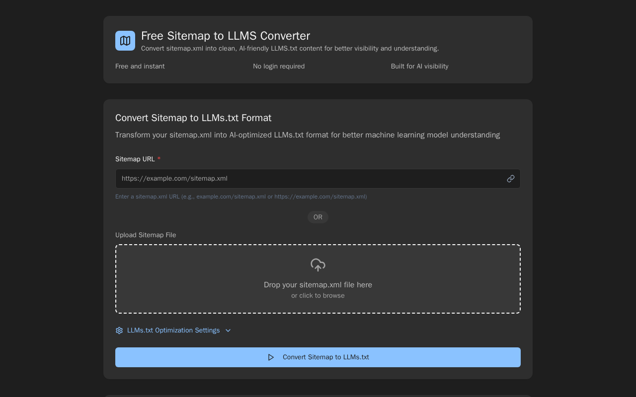Click the 'Upload Sitemap File' label
The image size is (636, 397).
146,235
